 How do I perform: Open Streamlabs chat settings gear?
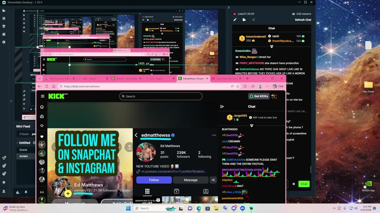pyautogui.click(x=294, y=184)
